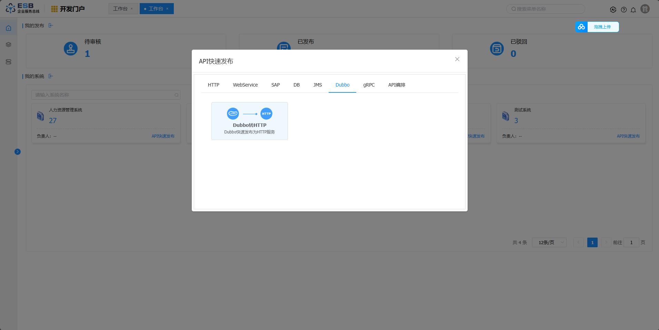Open the layers icon in sidebar
The width and height of the screenshot is (659, 330).
(x=9, y=44)
